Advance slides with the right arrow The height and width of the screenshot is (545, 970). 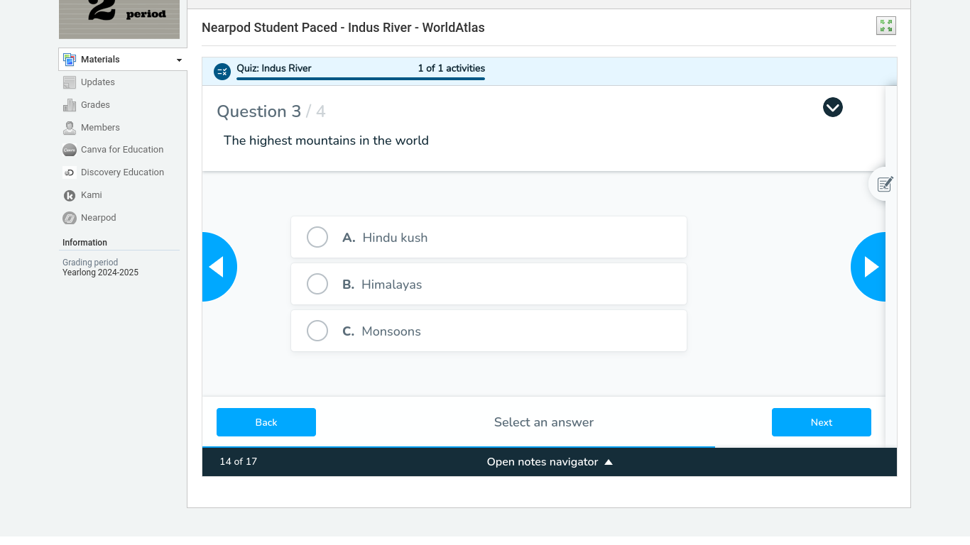click(x=870, y=267)
